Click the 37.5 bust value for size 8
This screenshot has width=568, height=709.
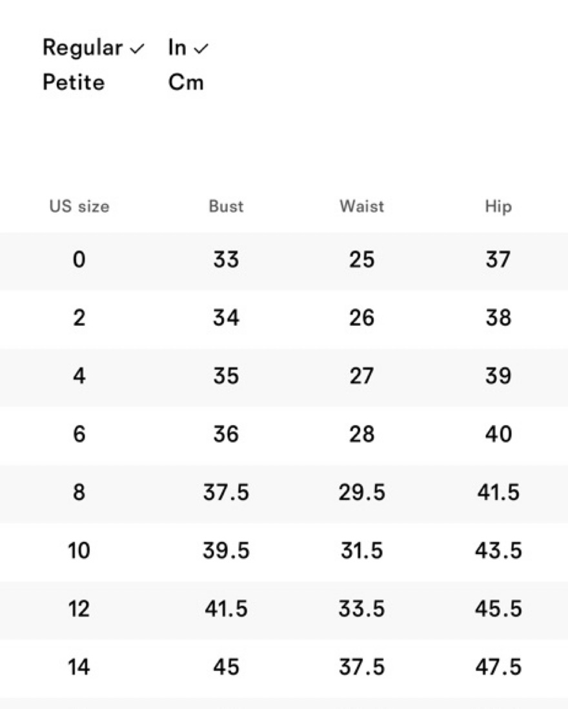point(226,492)
